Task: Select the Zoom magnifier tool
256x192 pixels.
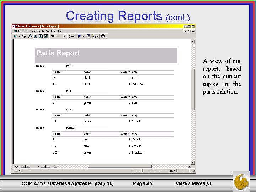Action: [30, 36]
